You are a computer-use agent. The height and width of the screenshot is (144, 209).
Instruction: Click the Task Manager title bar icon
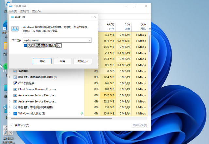pos(11,6)
